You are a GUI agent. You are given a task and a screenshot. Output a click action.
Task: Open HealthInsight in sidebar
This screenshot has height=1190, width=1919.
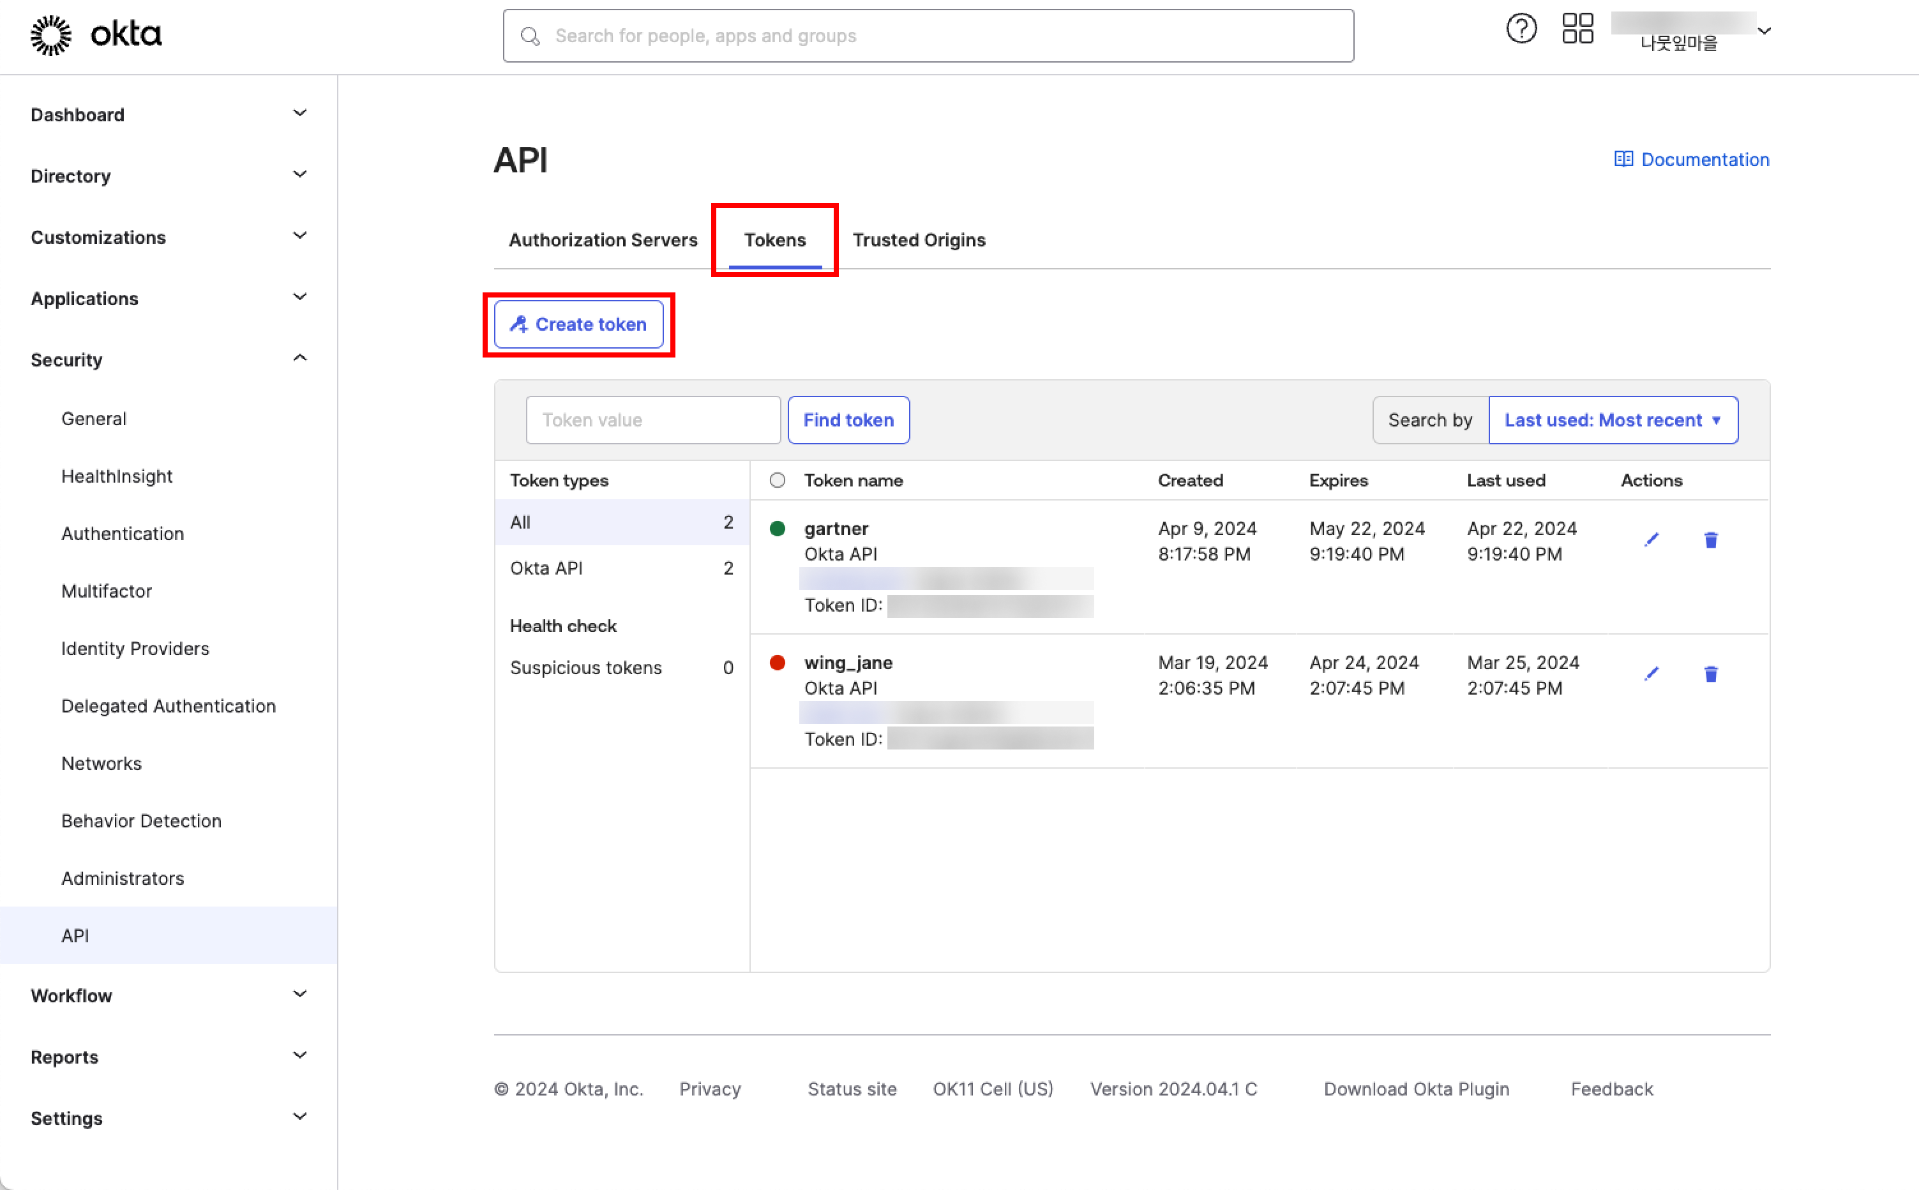point(116,476)
